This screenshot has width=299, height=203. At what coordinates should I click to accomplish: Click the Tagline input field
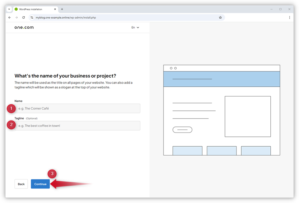point(77,125)
